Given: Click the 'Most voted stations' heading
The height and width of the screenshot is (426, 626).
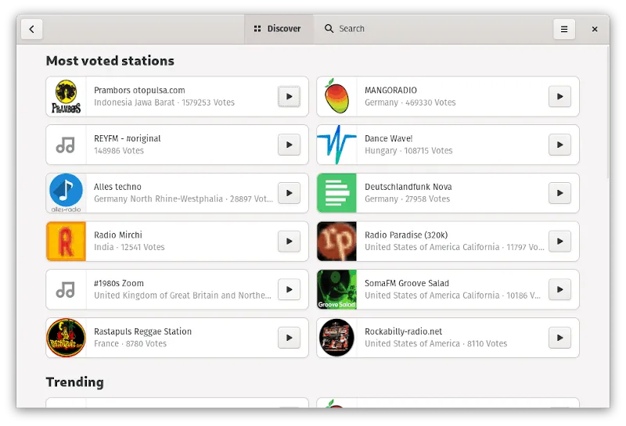Looking at the screenshot, I should 110,61.
